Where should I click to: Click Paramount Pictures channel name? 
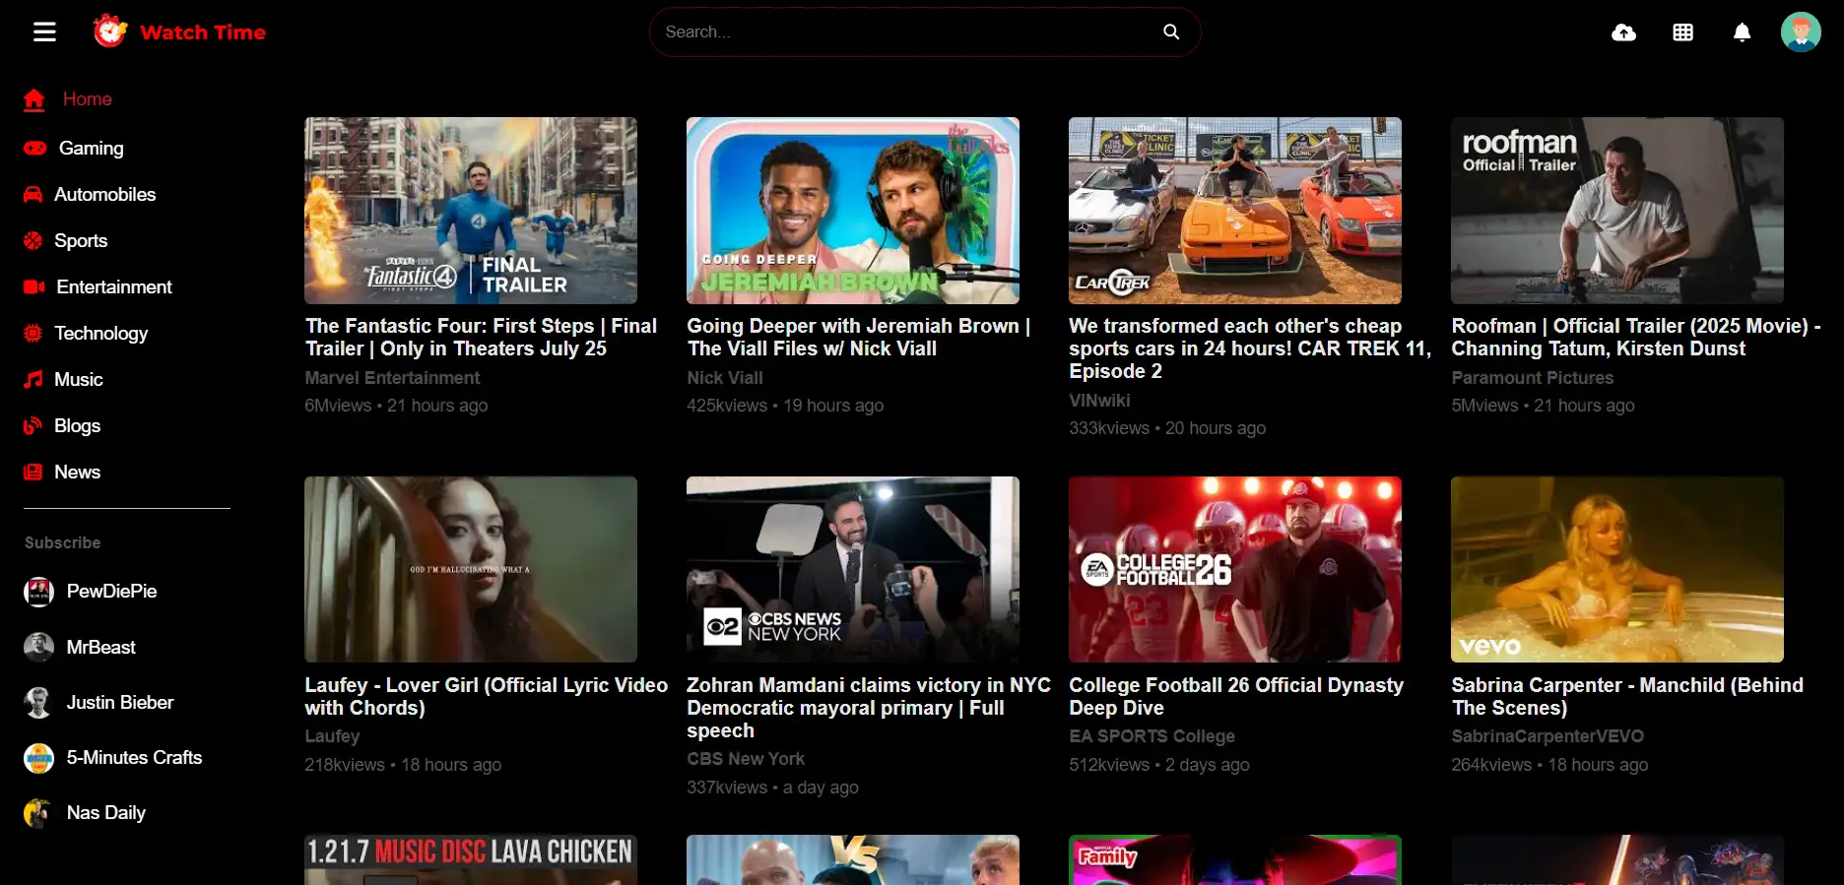click(1533, 378)
